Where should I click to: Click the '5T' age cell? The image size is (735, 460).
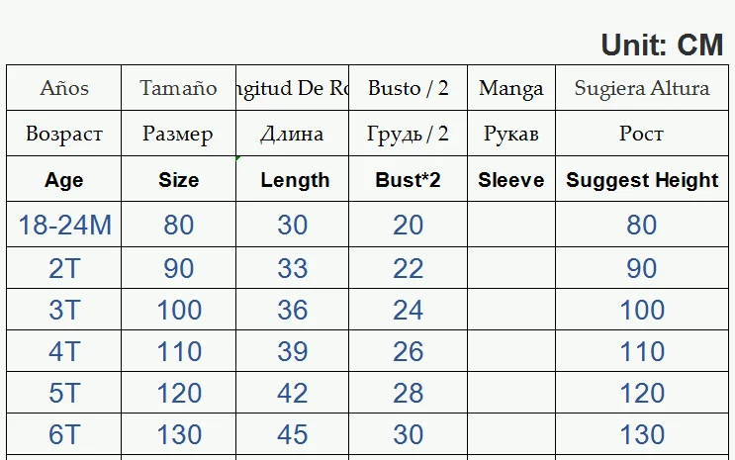(64, 393)
